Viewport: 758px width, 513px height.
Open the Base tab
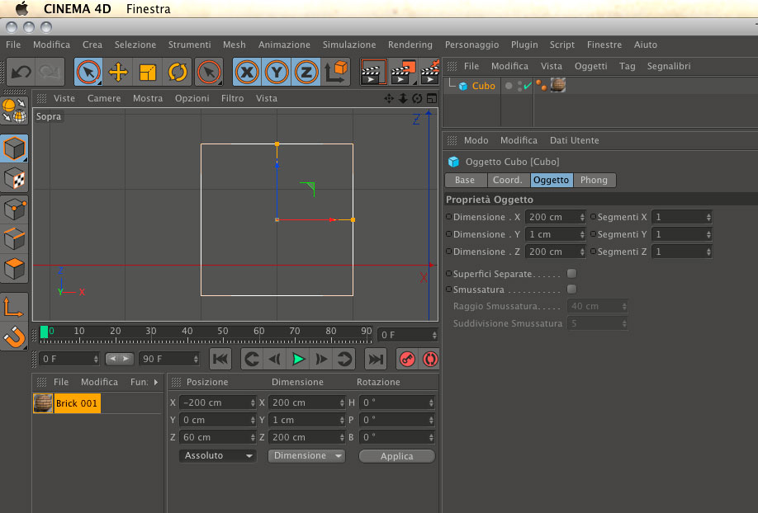click(465, 180)
